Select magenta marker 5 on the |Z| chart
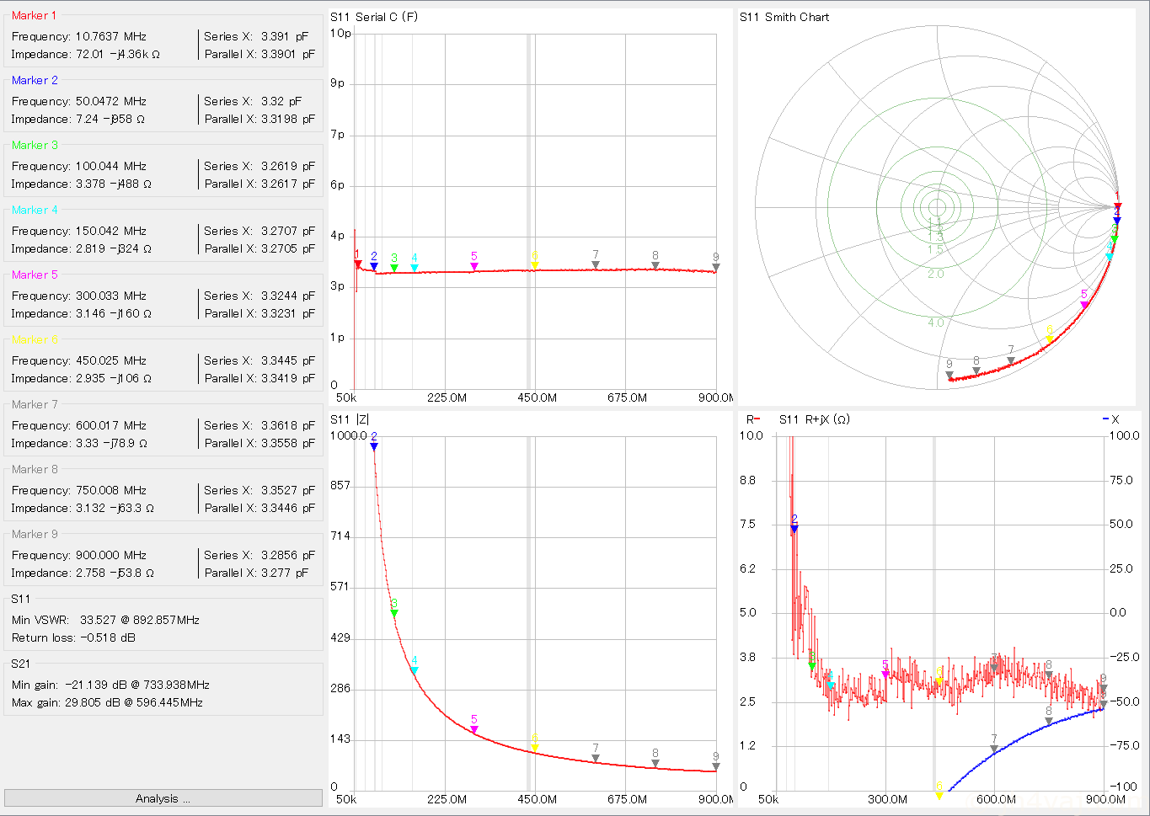Screen dimensions: 1150x816 coord(474,729)
